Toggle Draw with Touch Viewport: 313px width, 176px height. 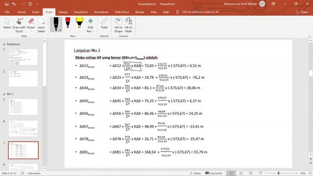click(19, 25)
